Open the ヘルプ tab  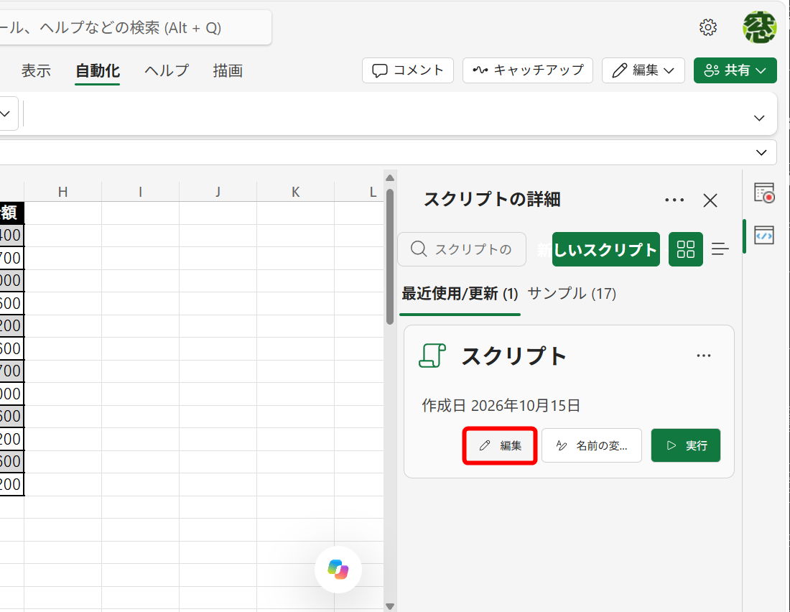coord(167,70)
